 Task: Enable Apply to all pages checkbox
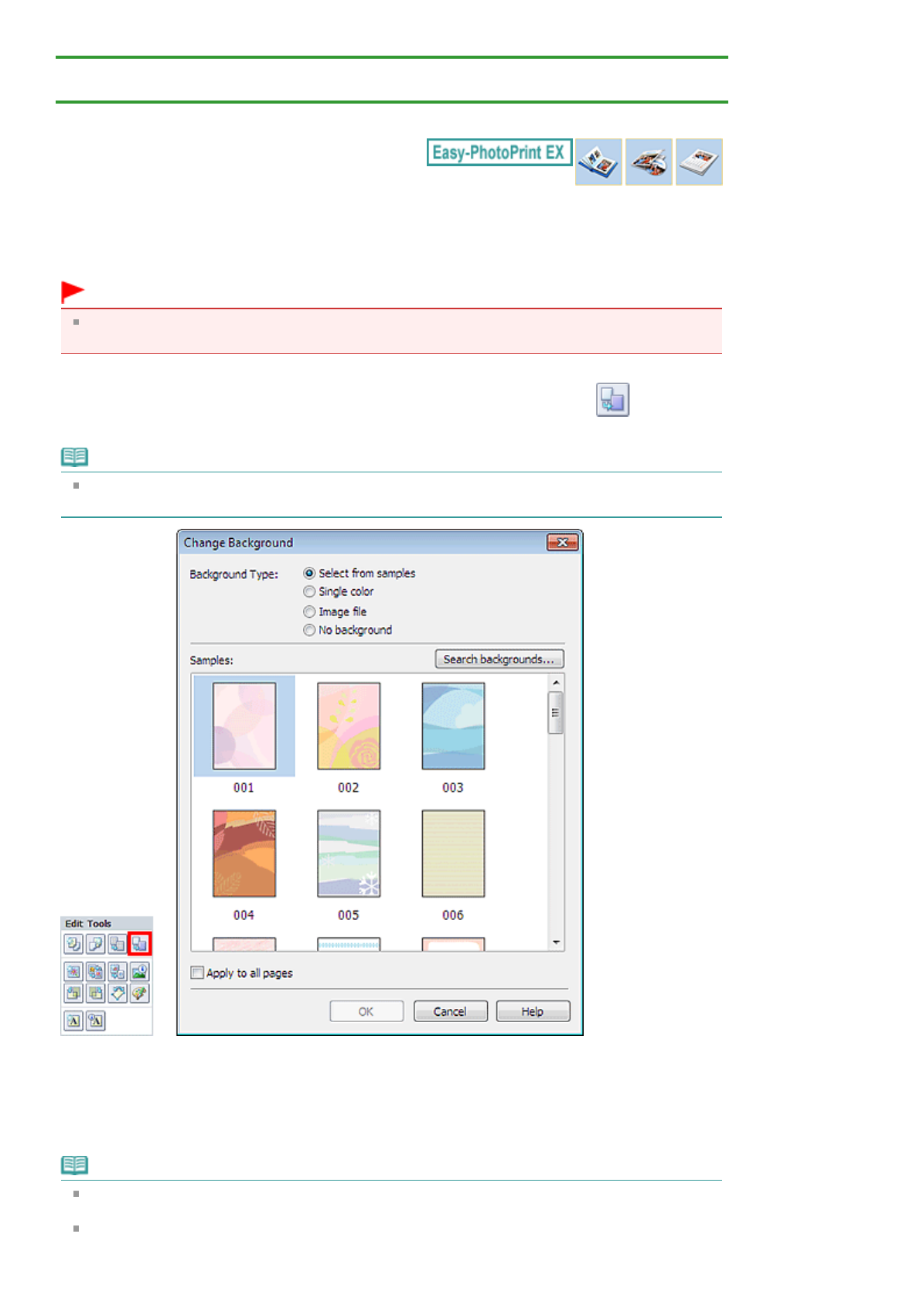pos(197,973)
